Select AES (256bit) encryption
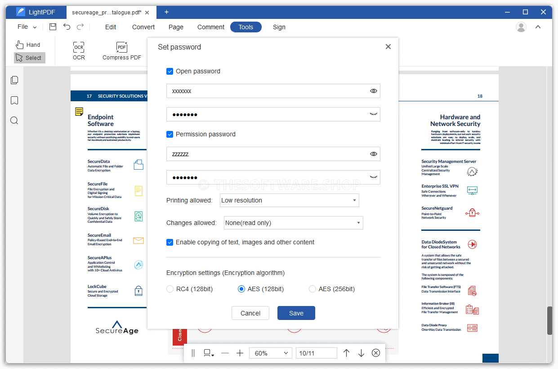Screen dimensions: 558x369 [312, 289]
